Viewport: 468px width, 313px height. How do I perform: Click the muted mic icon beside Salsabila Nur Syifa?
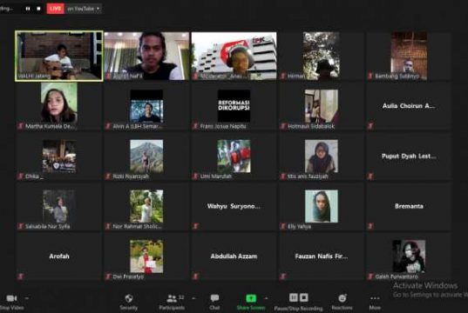[x=20, y=226]
